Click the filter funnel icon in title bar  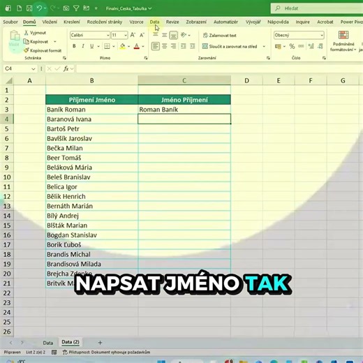(76, 8)
